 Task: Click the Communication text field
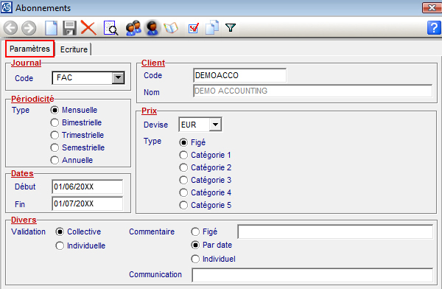click(312, 275)
